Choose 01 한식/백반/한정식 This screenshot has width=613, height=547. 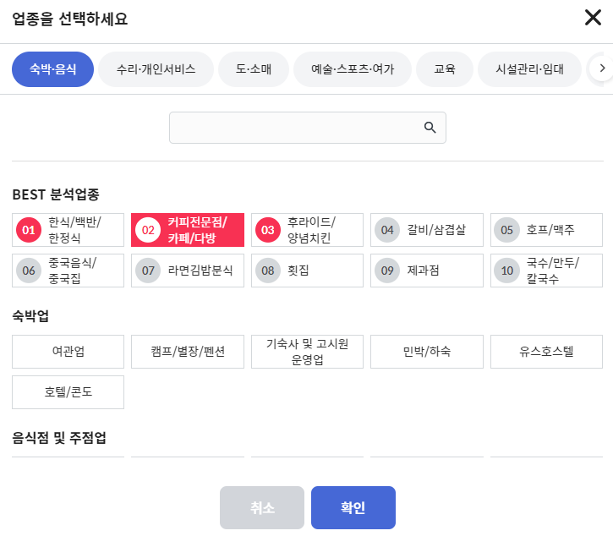pyautogui.click(x=68, y=230)
